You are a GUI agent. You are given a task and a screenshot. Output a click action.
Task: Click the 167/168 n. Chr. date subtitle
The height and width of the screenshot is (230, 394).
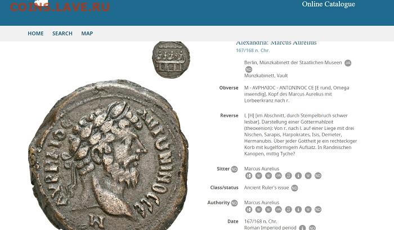[x=253, y=51]
